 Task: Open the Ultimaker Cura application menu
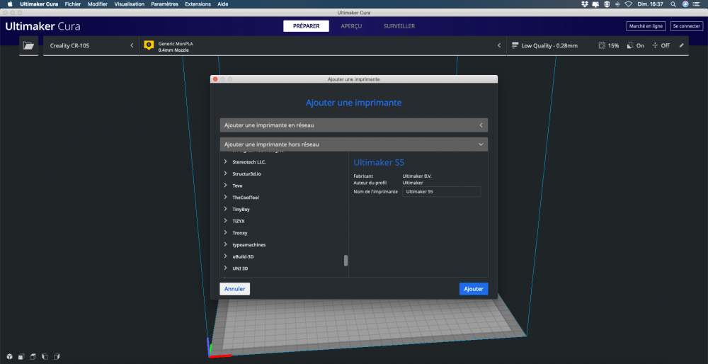pos(39,4)
